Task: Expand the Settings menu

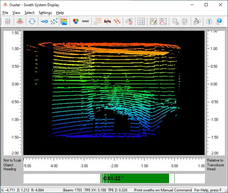Action: click(45, 13)
